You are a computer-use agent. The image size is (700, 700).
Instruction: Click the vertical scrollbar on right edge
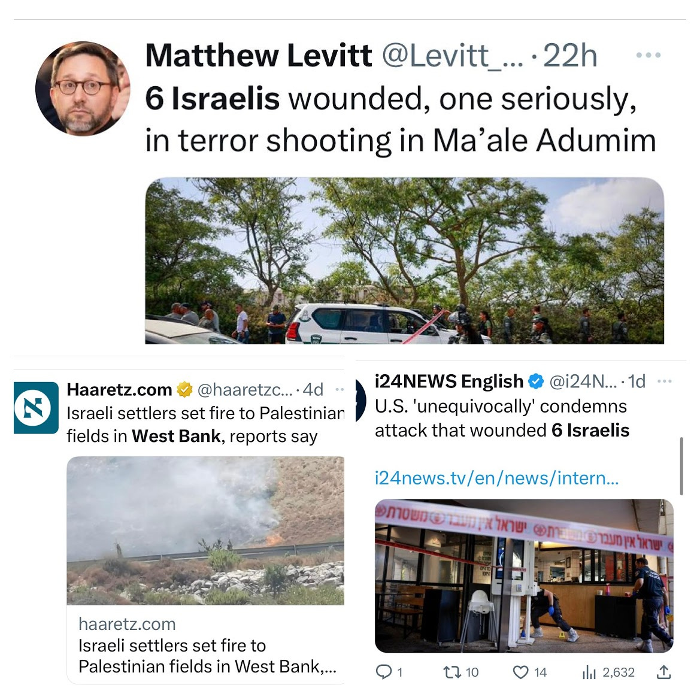tap(681, 466)
